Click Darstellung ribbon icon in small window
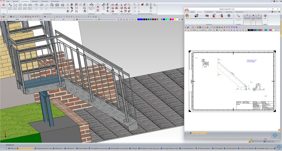282x151 pixels. 221,17
